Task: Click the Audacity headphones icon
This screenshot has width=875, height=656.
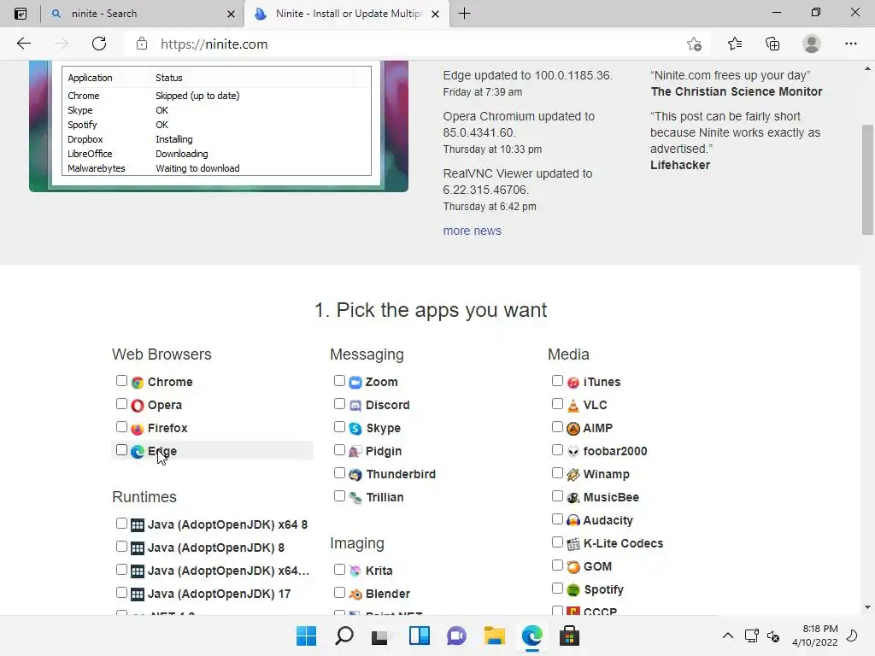Action: [573, 520]
